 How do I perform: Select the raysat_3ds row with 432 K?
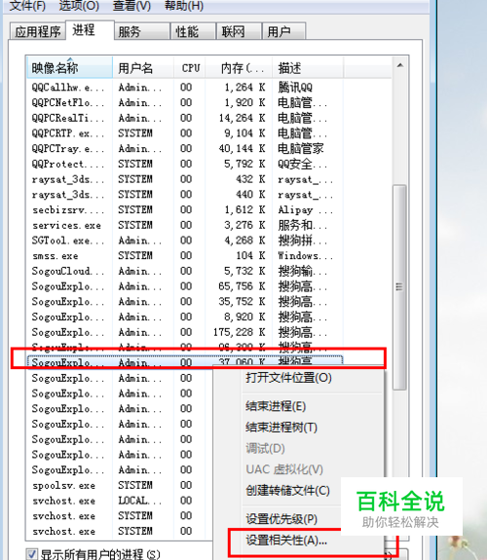185,179
